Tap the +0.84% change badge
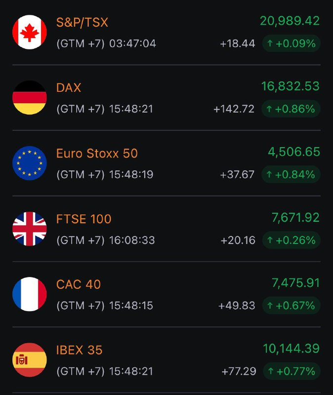This screenshot has height=395, width=333. coord(291,174)
